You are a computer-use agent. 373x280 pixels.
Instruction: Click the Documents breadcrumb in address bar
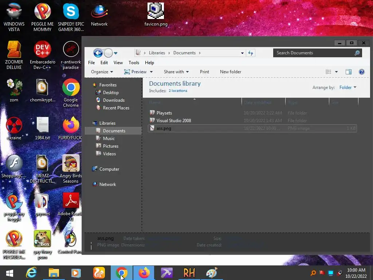pyautogui.click(x=184, y=53)
